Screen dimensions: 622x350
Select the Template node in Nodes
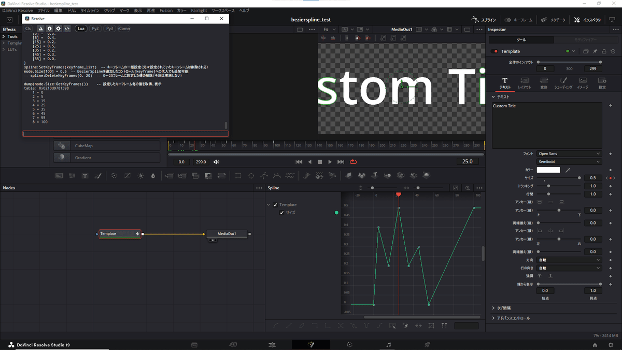coord(120,234)
